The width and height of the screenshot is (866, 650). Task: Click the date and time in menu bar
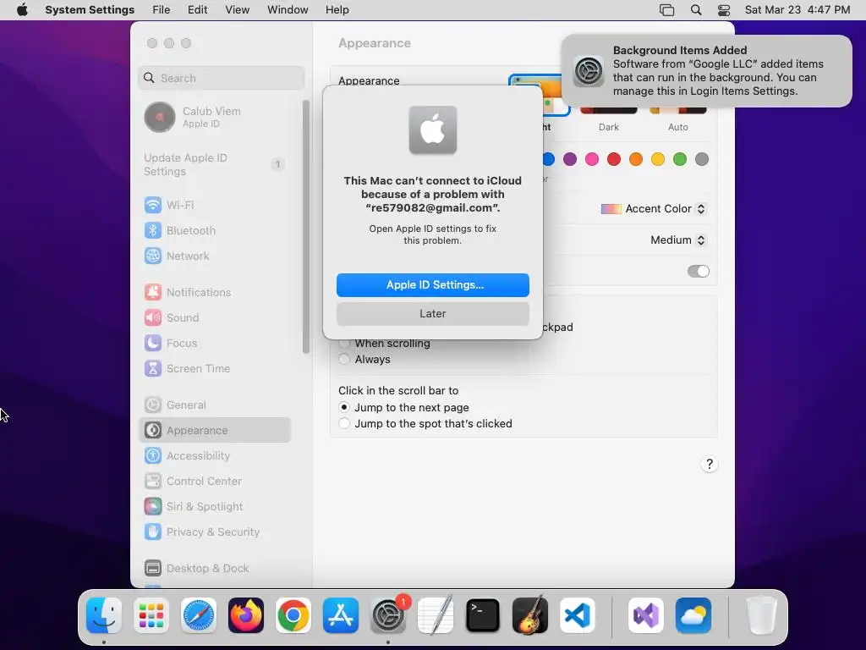pos(797,10)
